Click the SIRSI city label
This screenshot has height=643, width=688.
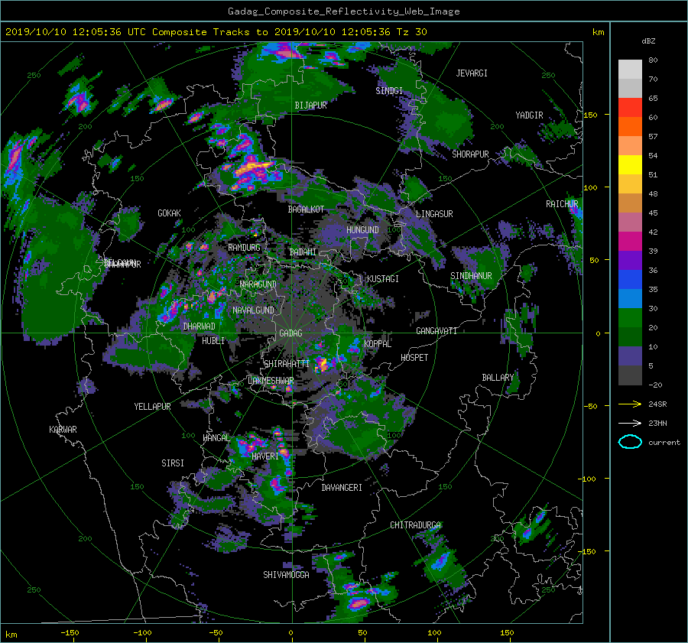173,463
